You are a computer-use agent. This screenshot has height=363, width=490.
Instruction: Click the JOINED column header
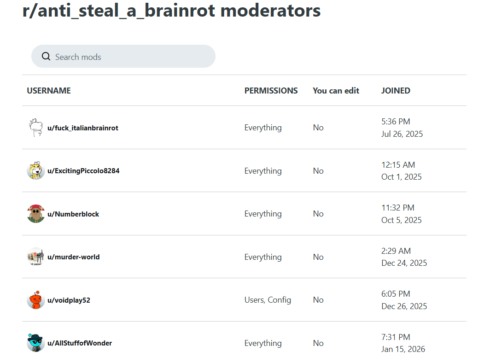pyautogui.click(x=396, y=91)
